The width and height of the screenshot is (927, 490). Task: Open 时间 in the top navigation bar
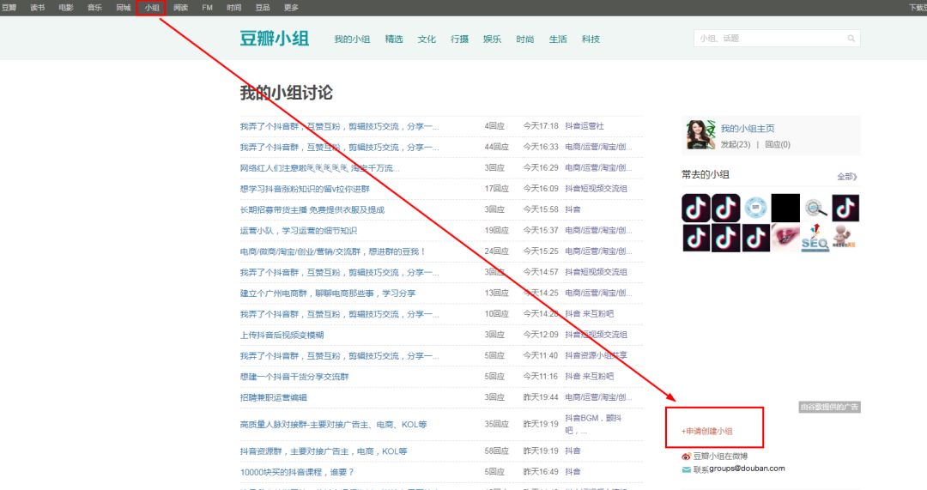click(234, 8)
